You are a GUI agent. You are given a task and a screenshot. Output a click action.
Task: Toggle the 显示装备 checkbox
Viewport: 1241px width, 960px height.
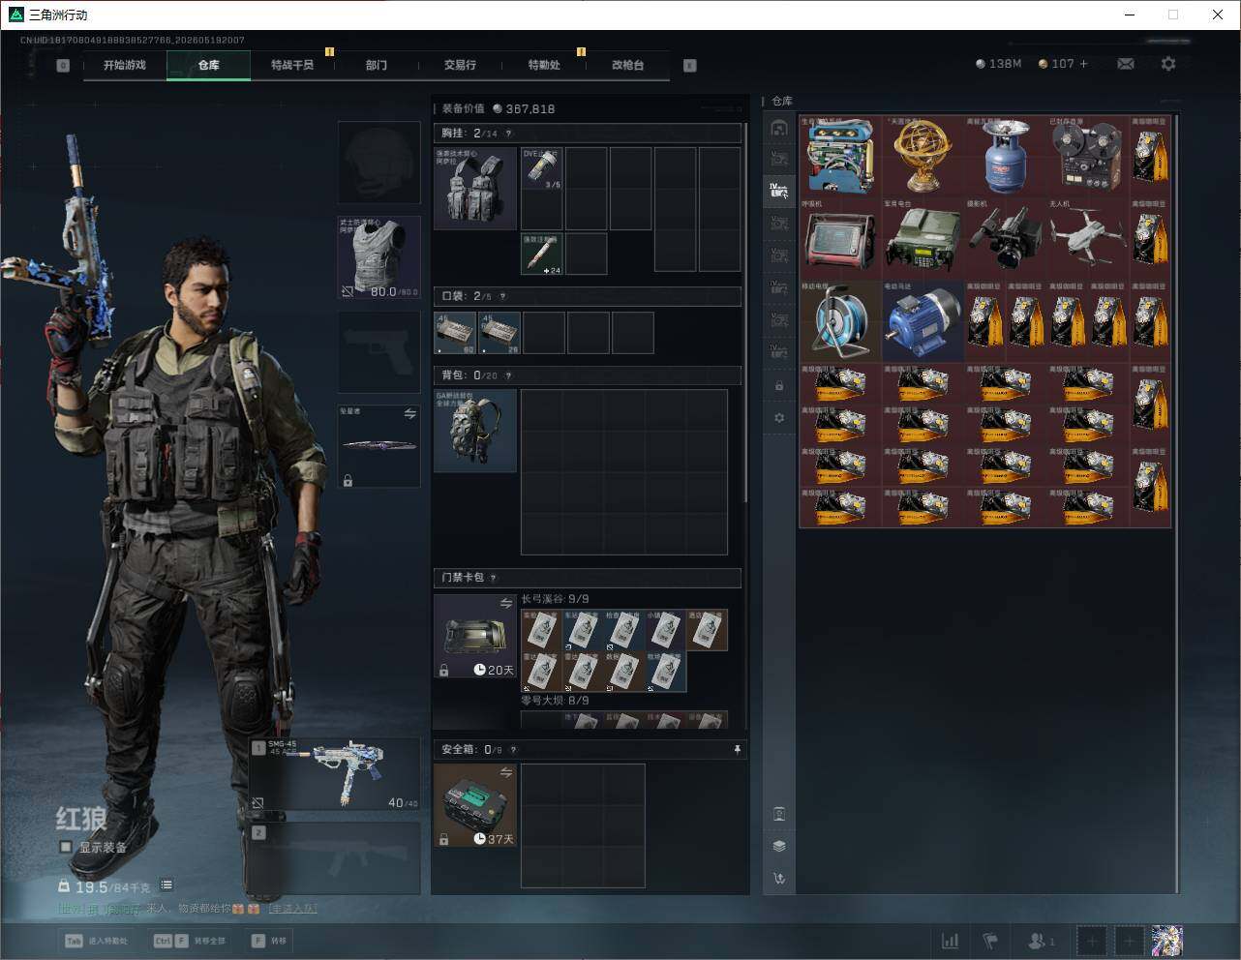pyautogui.click(x=66, y=847)
